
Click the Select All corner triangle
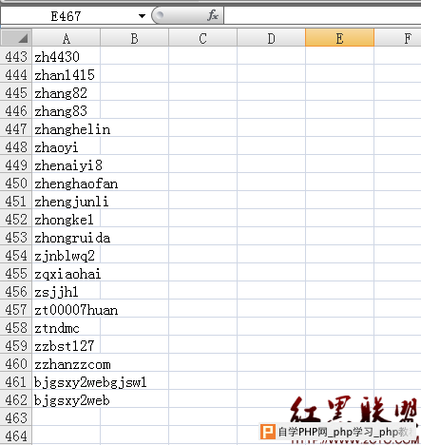pos(16,38)
